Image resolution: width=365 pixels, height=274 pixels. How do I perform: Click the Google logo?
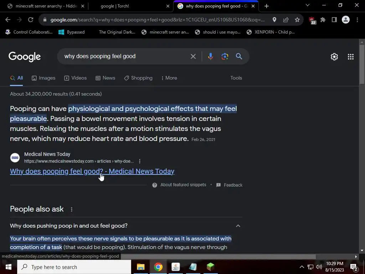[25, 57]
